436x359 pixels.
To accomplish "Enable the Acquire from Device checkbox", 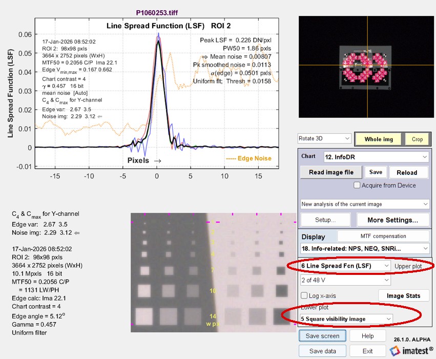I will (x=357, y=185).
